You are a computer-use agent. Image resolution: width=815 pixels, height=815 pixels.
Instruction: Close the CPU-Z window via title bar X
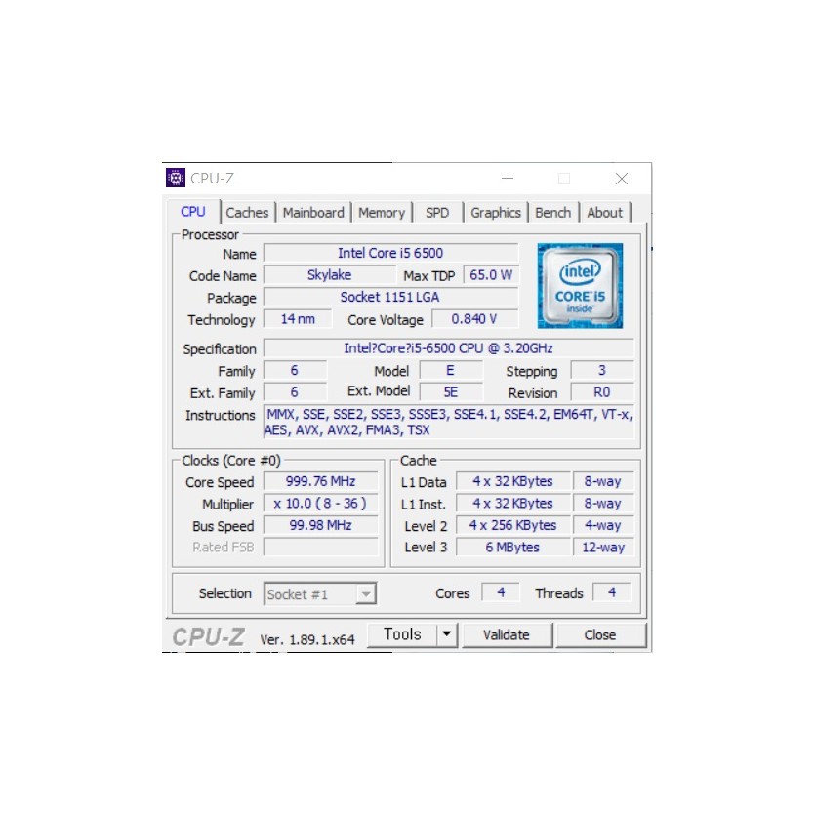(x=622, y=179)
